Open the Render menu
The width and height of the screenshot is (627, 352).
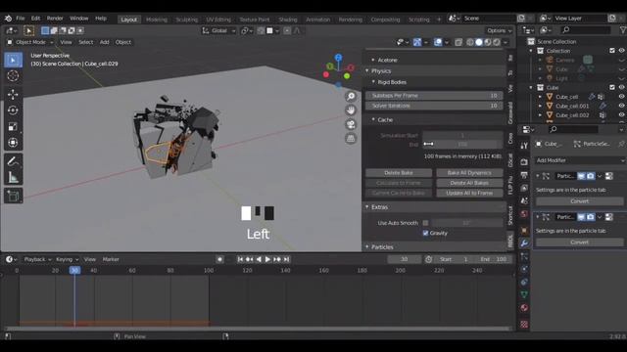pos(55,19)
